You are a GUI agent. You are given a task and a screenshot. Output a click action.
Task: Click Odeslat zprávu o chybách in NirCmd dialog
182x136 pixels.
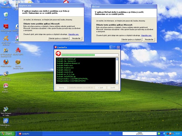coord(131,39)
